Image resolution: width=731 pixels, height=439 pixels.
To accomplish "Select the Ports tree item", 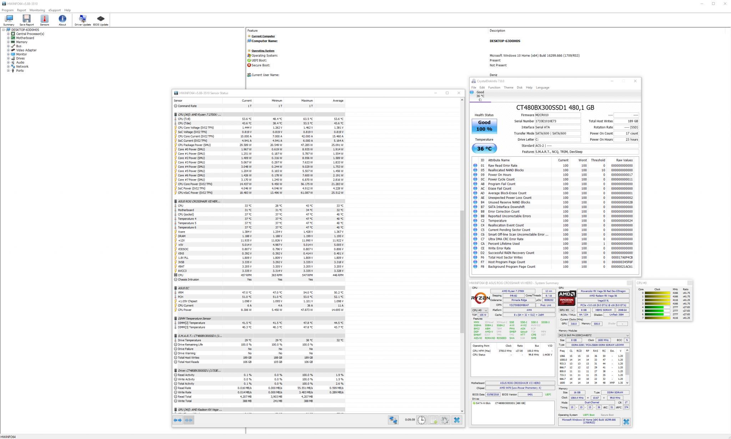I will pos(20,71).
